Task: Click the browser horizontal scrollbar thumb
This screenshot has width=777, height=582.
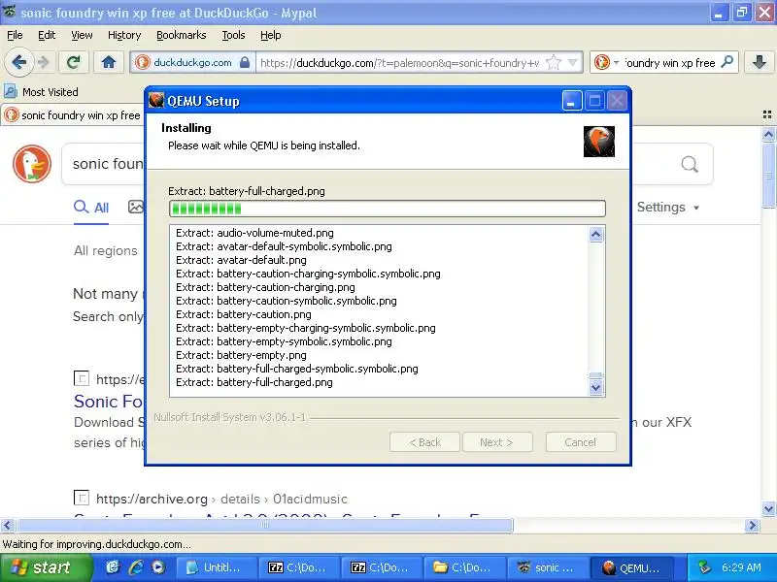Action: (264, 525)
